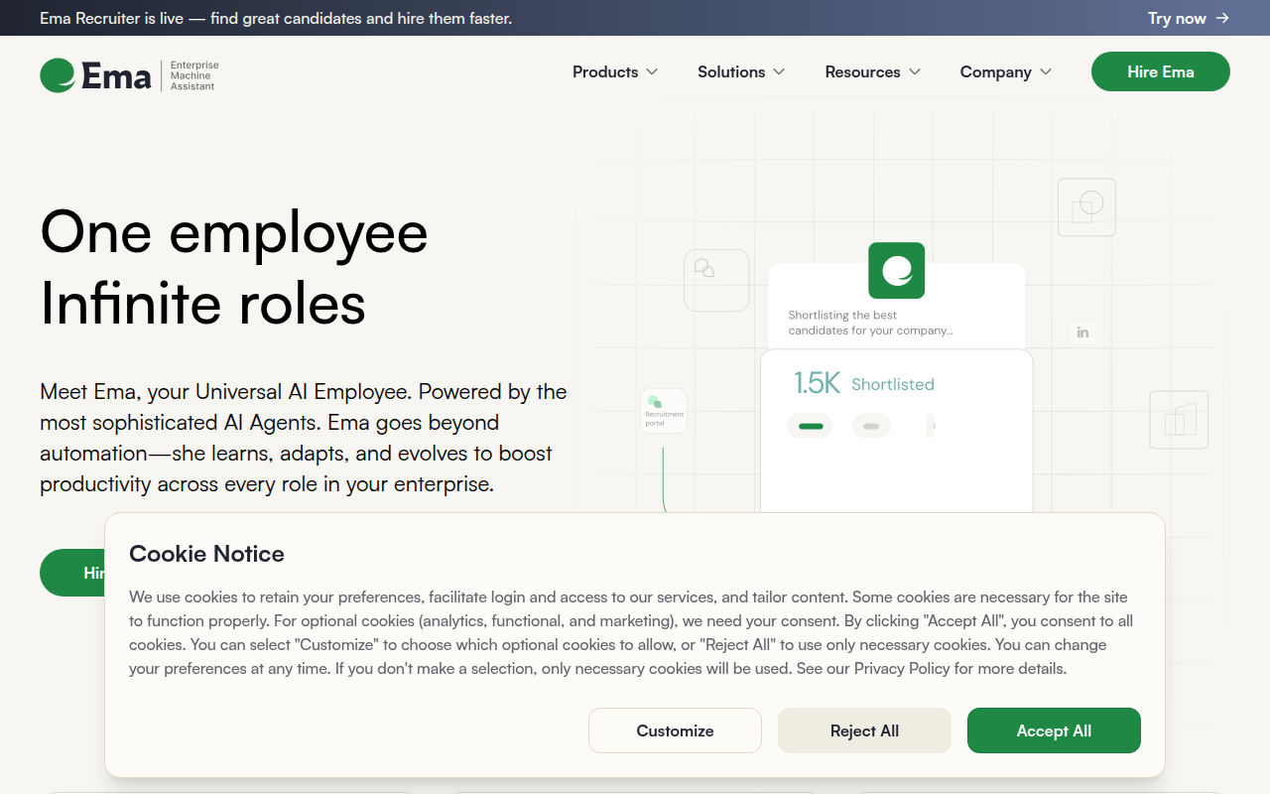
Task: Click the Enterprise Machine Assistant tagline
Action: click(194, 75)
